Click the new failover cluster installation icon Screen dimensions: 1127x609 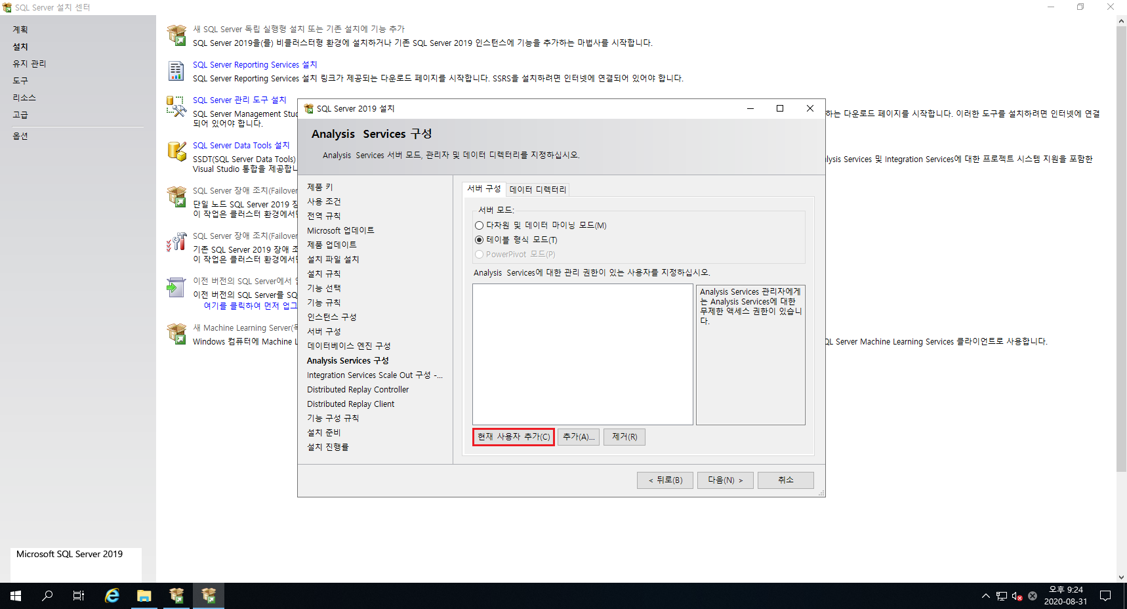click(x=176, y=197)
